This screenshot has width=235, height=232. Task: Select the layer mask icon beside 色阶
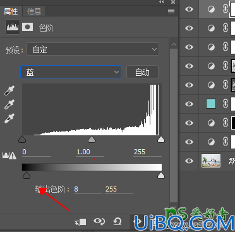28,27
